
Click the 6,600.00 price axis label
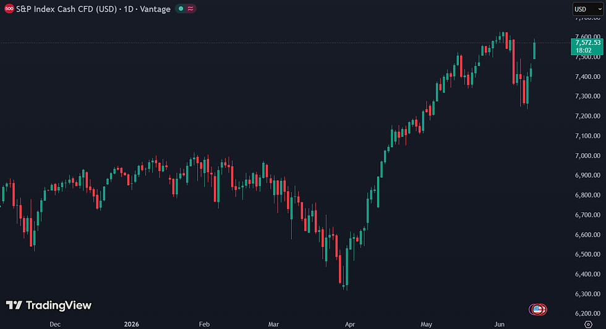pyautogui.click(x=587, y=235)
